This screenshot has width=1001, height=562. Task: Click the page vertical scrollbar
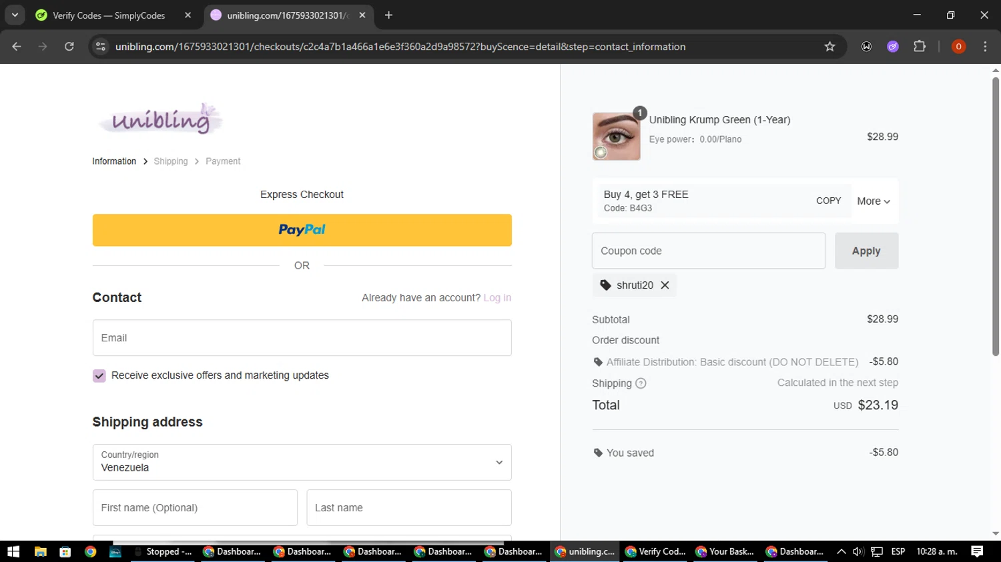[x=996, y=217]
